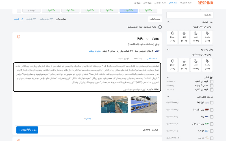Image resolution: width=226 pixels, height=141 pixels.
Task: Click the info icon beside نتایج جستجوی قطار
Action: pyautogui.click(x=160, y=27)
